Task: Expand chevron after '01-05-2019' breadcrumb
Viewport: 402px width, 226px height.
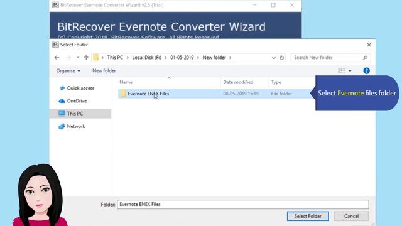Action: click(x=198, y=58)
